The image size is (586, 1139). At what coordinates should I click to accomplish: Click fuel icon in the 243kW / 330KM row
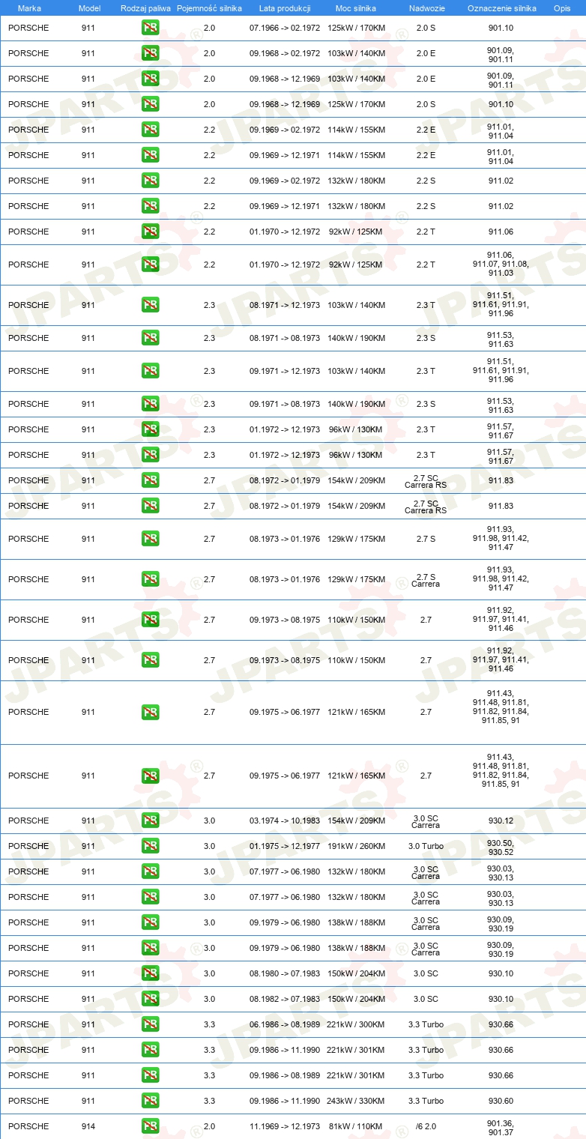150,1101
